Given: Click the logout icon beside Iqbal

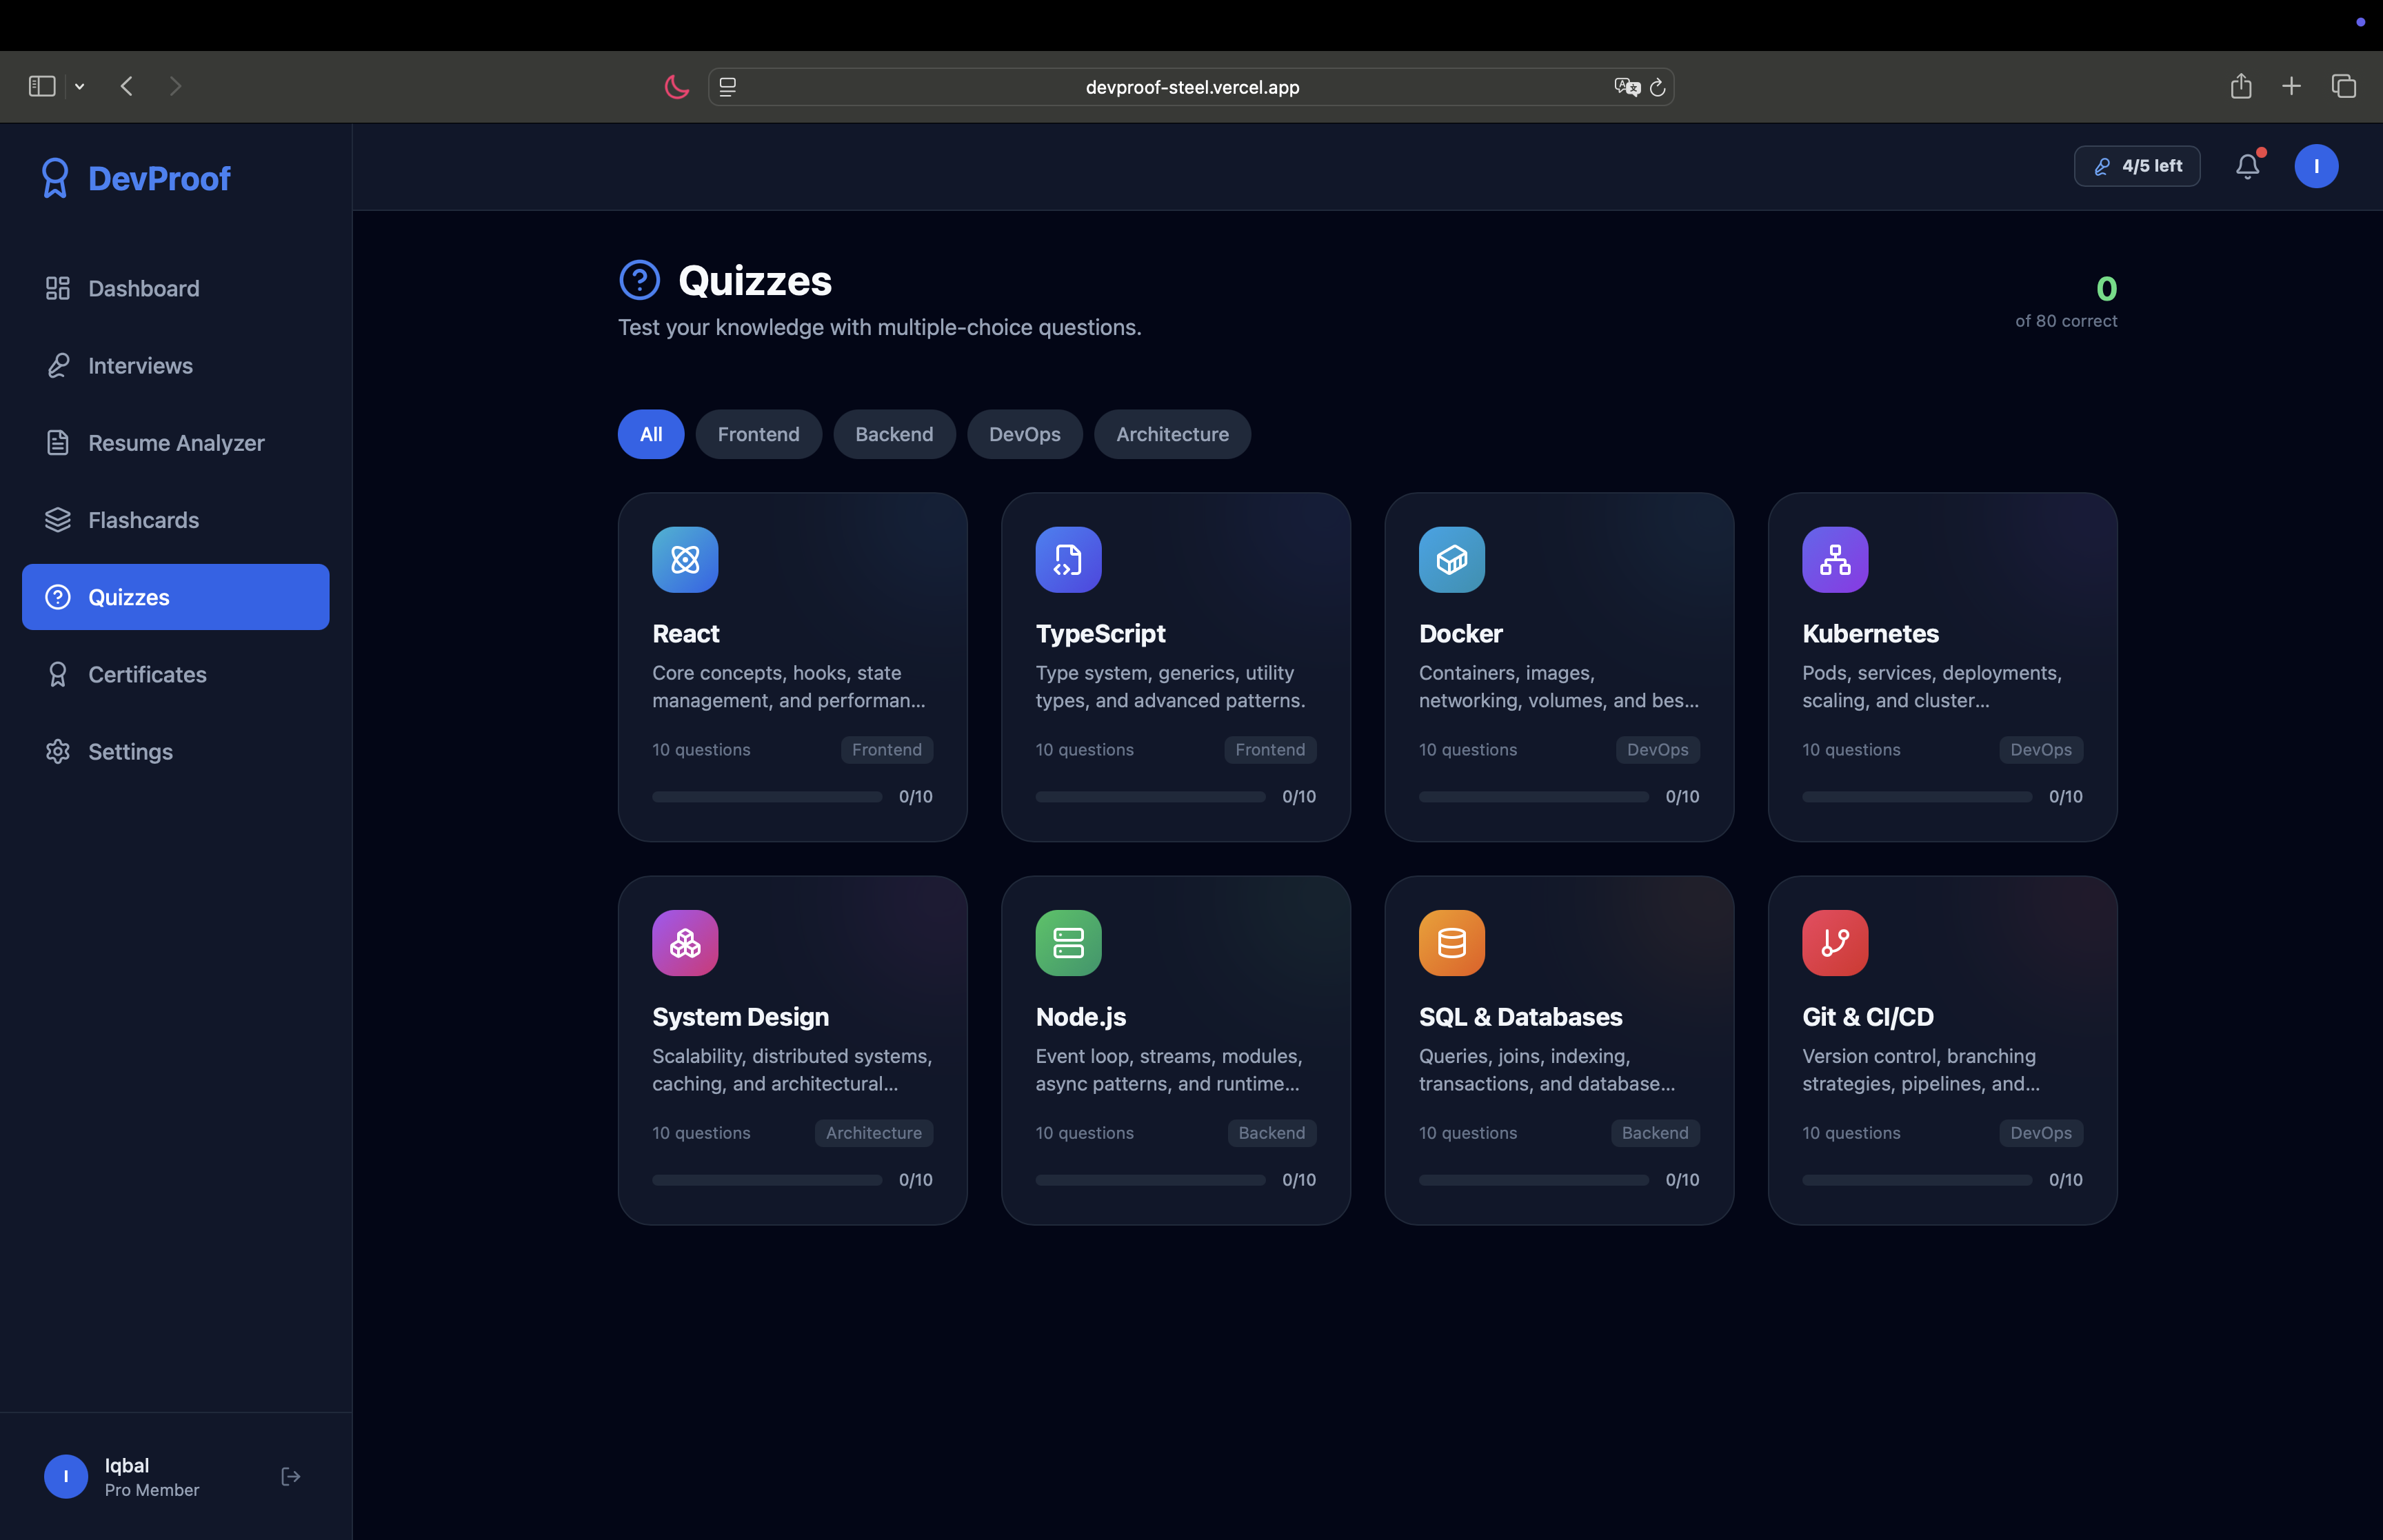Looking at the screenshot, I should pos(290,1476).
